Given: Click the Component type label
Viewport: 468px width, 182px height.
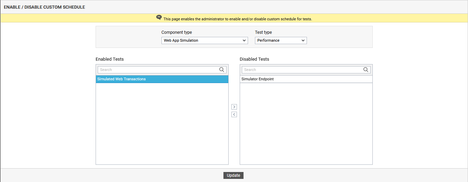Looking at the screenshot, I should tap(176, 32).
